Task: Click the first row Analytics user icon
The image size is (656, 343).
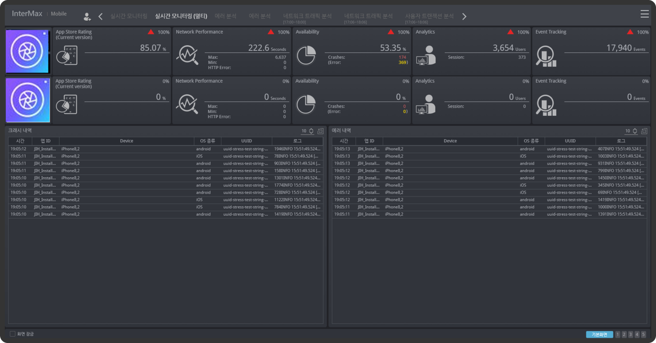Action: (x=426, y=55)
